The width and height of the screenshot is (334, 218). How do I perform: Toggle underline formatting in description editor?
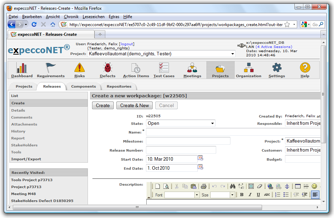(258, 195)
